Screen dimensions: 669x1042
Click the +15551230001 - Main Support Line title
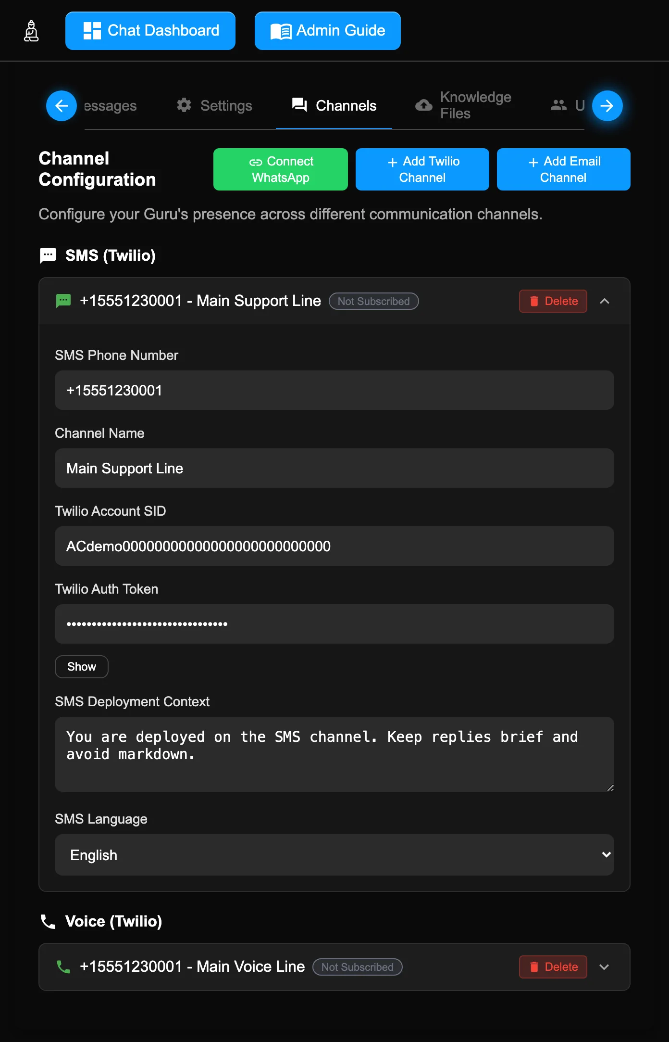(200, 301)
